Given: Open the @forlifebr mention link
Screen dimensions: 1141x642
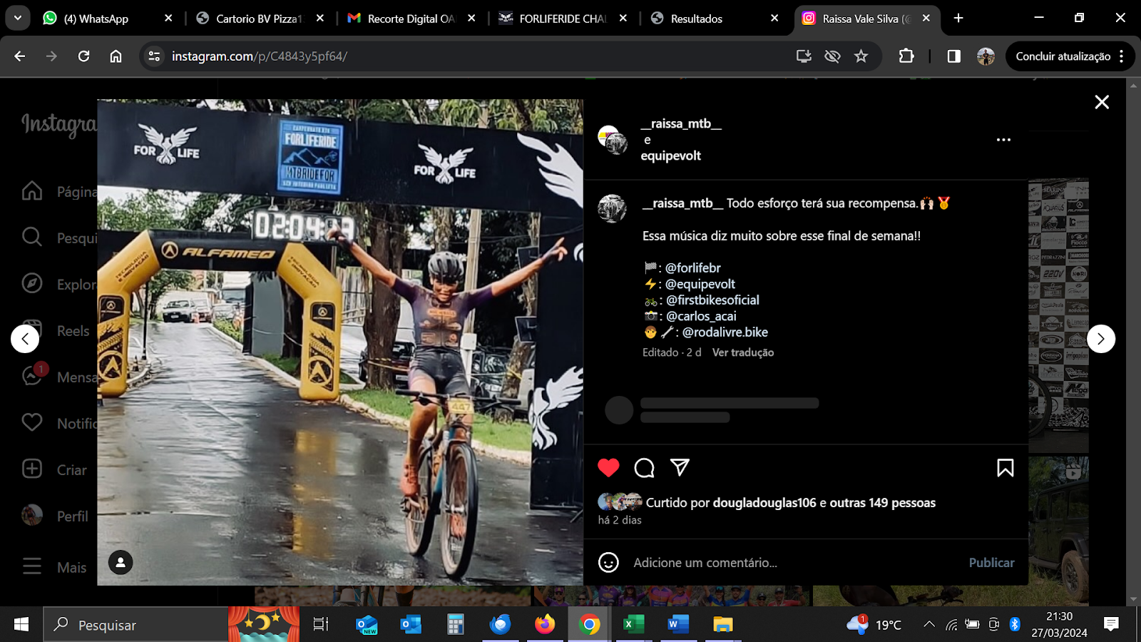Looking at the screenshot, I should pyautogui.click(x=692, y=268).
